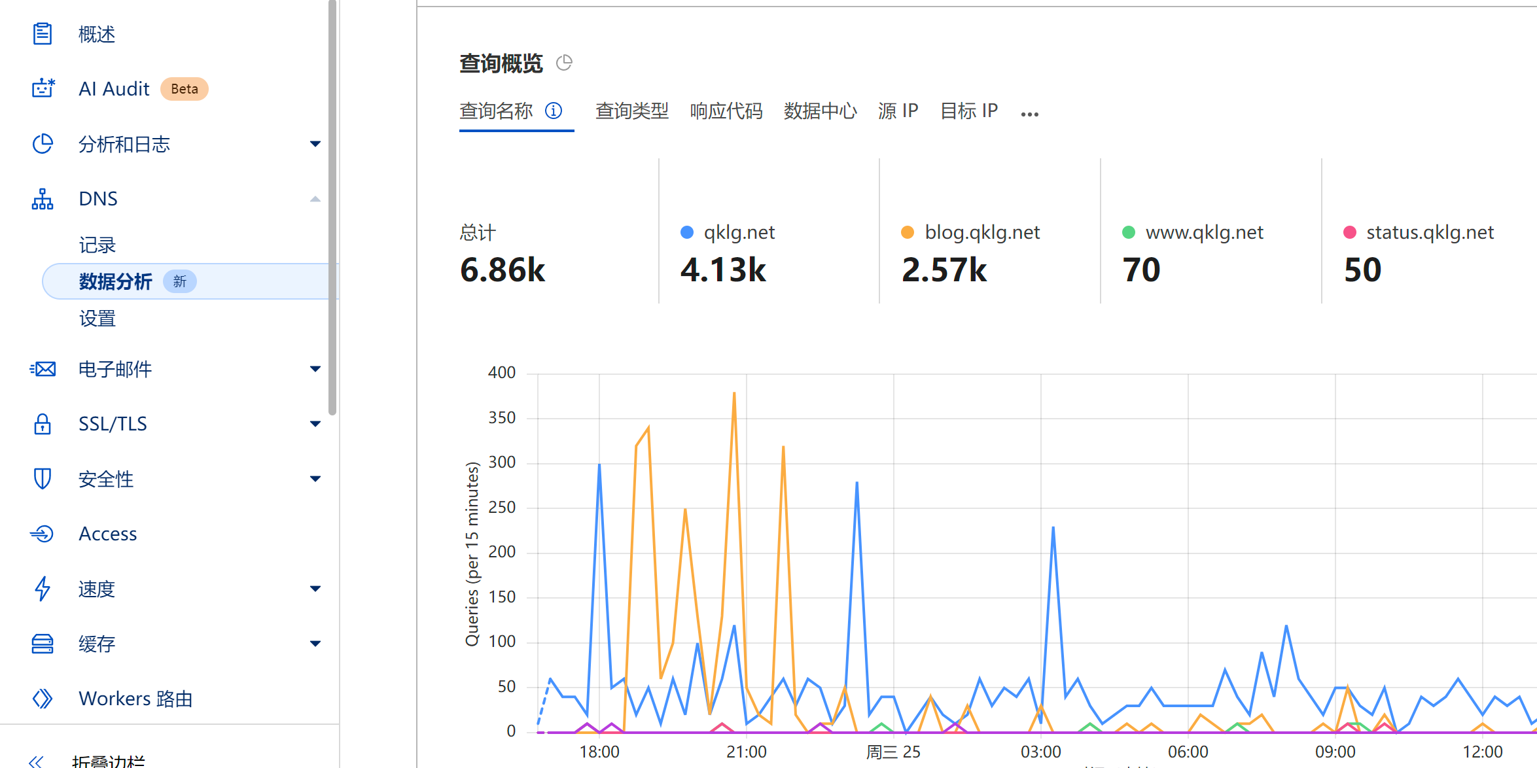Expand the 速度 menu arrow
This screenshot has width=1537, height=768.
point(315,589)
